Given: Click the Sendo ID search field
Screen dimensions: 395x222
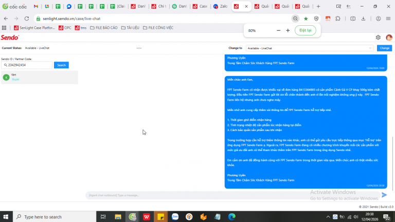Looking at the screenshot, I should (x=27, y=65).
